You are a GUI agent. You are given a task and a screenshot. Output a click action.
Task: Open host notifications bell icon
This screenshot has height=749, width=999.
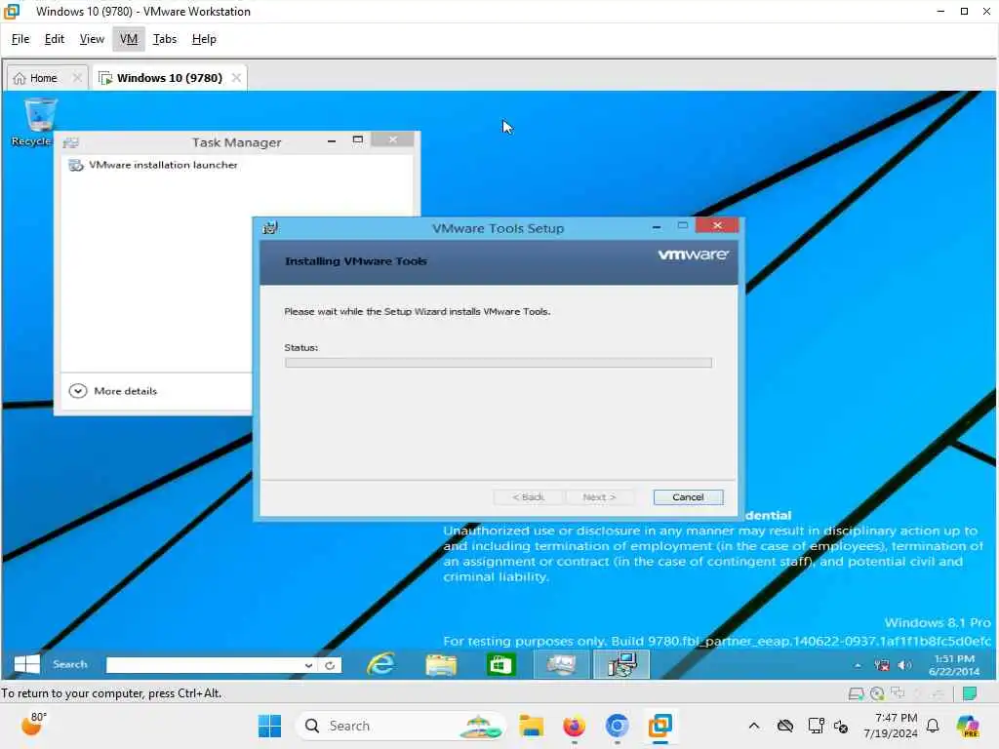[933, 726]
